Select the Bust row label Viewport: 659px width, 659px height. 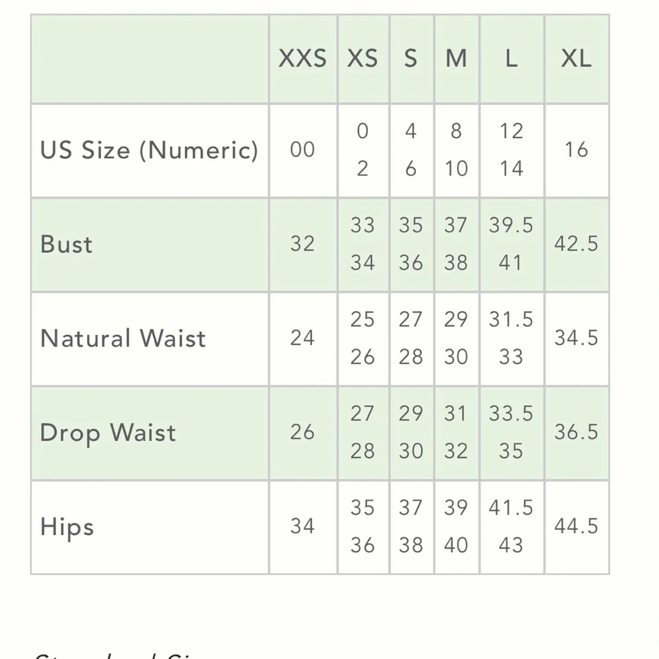coord(67,244)
